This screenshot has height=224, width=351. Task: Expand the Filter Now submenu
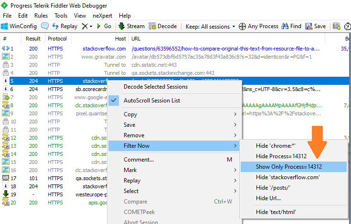tap(175, 146)
